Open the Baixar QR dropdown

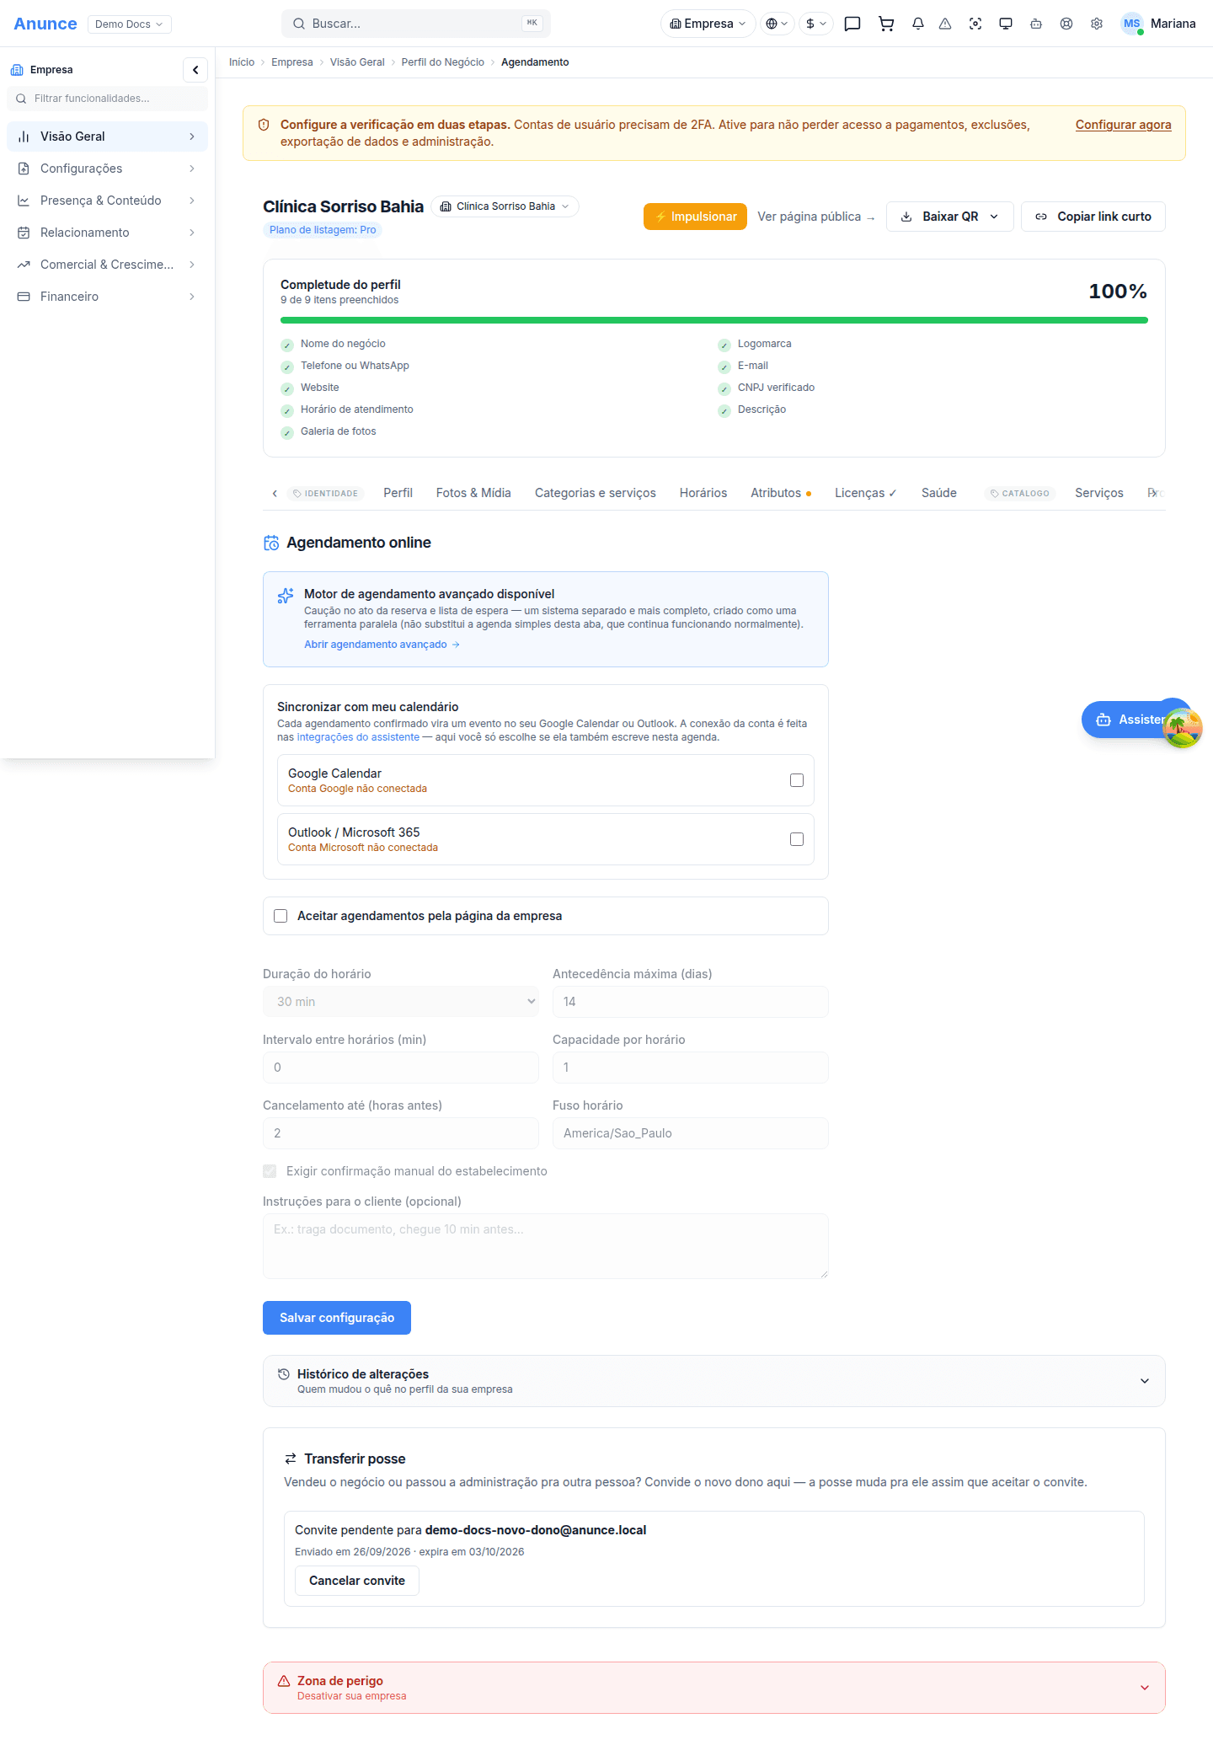pyautogui.click(x=950, y=217)
